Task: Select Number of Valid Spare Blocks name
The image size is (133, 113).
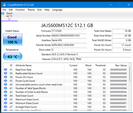Action: (x=31, y=88)
